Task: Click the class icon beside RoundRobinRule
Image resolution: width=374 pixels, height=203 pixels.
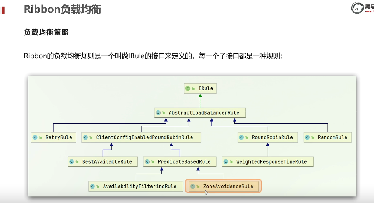Action: click(x=241, y=137)
